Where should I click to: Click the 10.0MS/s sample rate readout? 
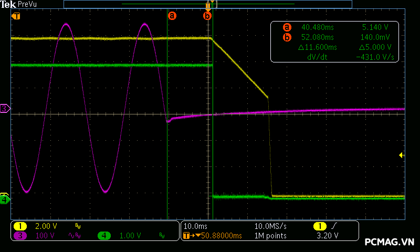(x=271, y=226)
